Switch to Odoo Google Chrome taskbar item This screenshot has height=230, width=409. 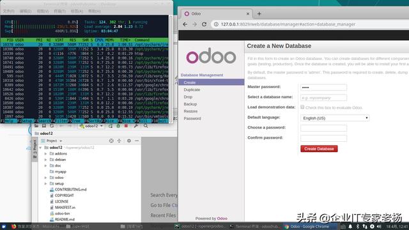[309, 227]
